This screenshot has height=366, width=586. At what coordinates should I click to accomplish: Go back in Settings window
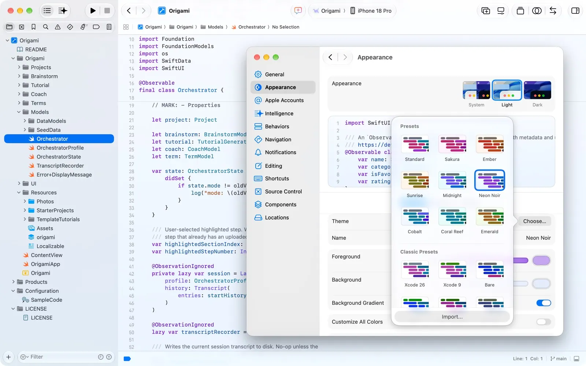point(330,57)
